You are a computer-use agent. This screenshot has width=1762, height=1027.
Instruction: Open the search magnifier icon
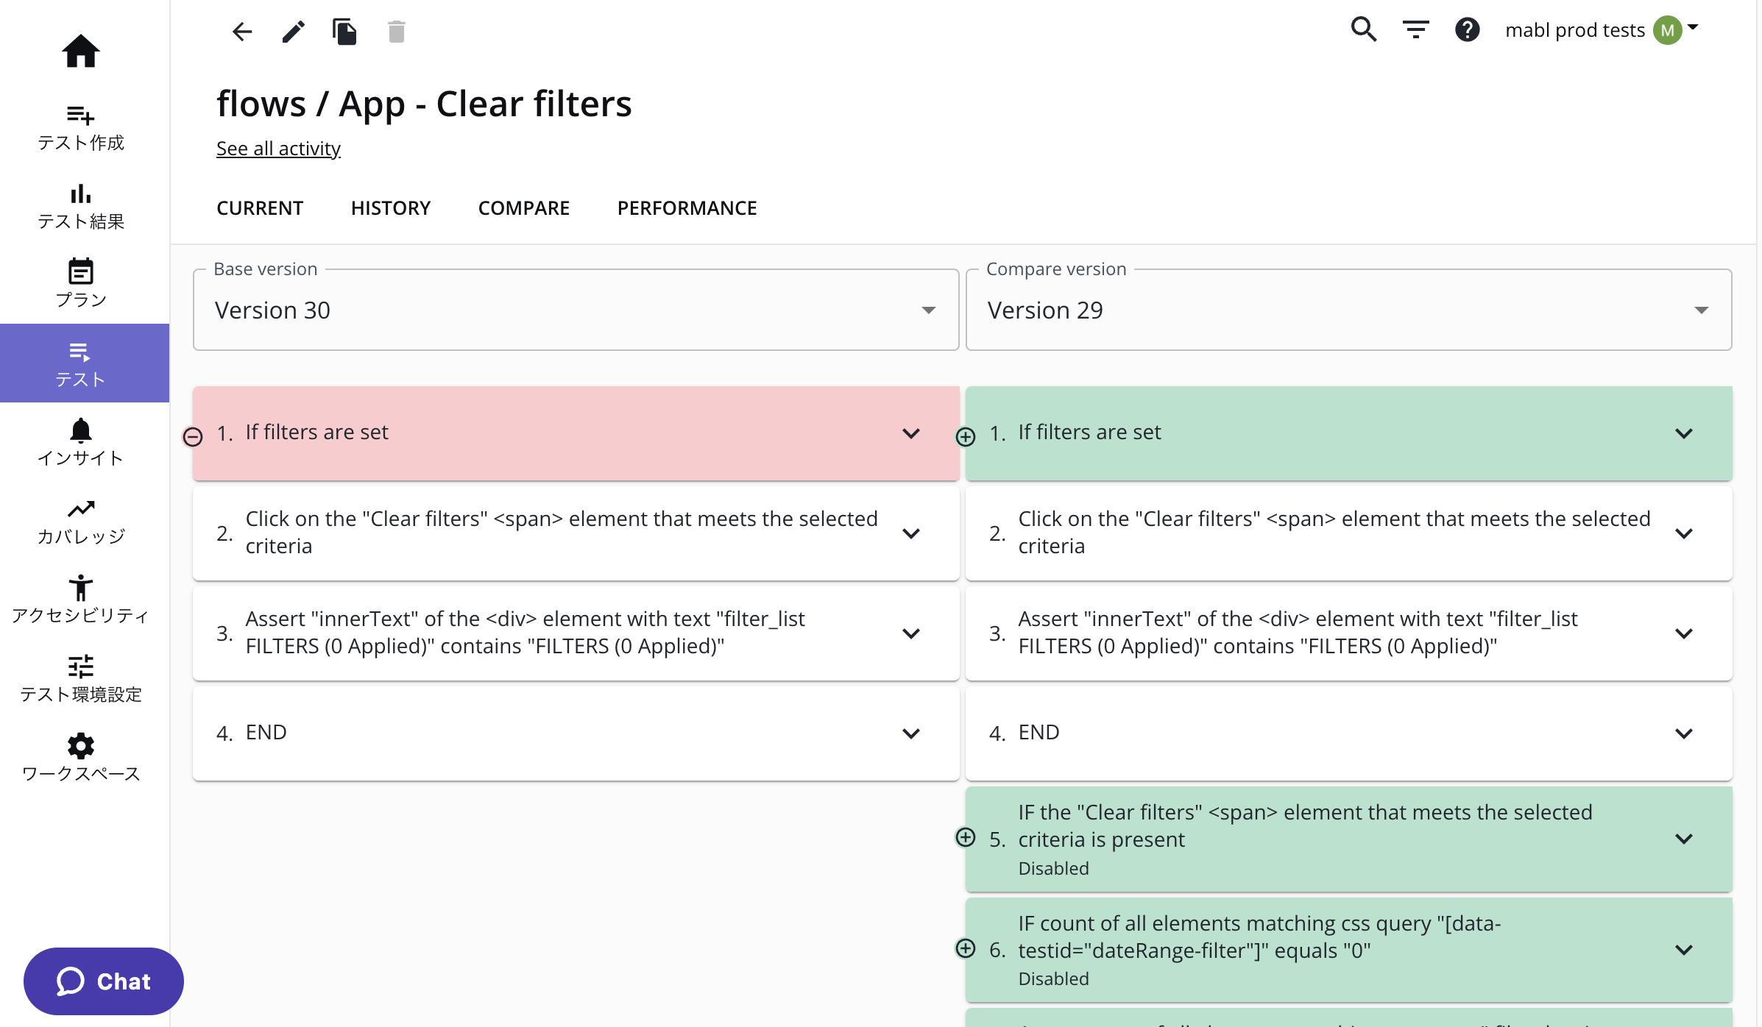coord(1363,29)
